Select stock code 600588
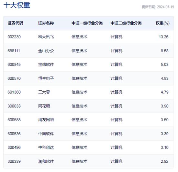The image size is (178, 172). pyautogui.click(x=14, y=120)
